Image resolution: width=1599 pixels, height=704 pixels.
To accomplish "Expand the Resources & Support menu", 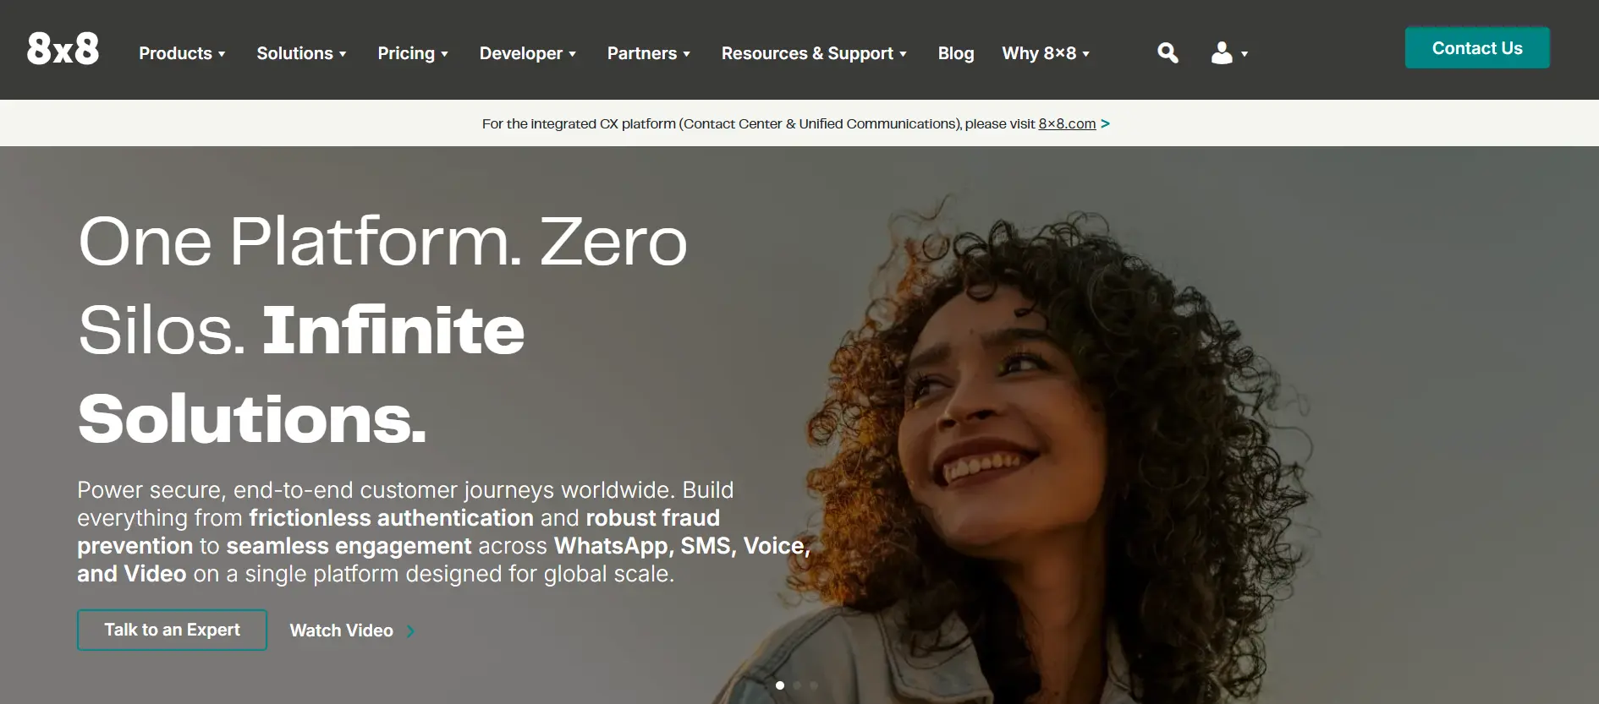I will pos(814,53).
